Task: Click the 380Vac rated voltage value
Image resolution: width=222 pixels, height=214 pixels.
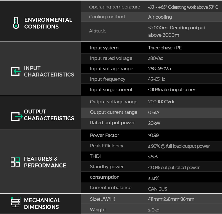Action: (x=156, y=58)
